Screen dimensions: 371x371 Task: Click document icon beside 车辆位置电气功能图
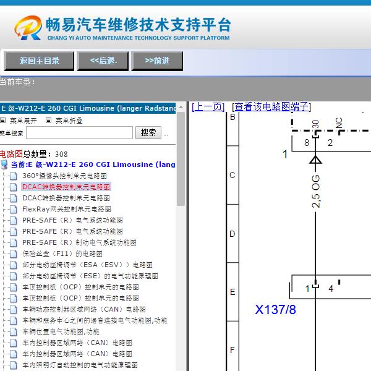pyautogui.click(x=14, y=331)
